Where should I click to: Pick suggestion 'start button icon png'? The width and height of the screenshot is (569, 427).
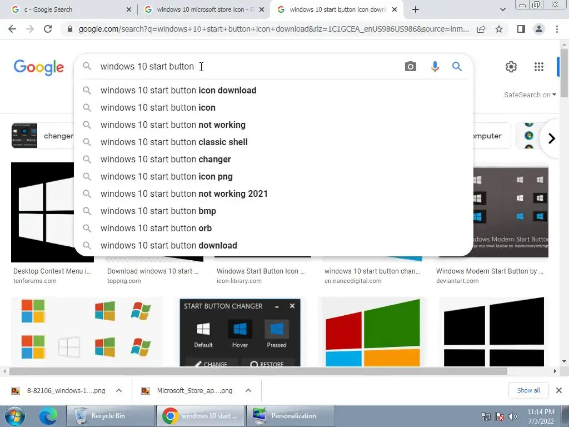pyautogui.click(x=273, y=176)
